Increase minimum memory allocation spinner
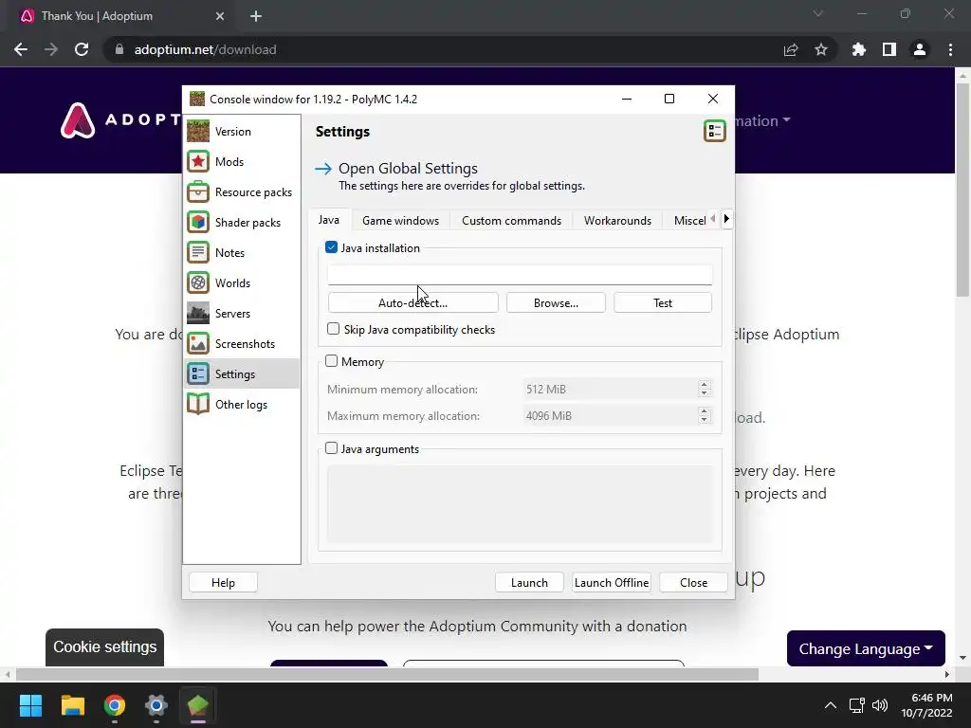 705,385
